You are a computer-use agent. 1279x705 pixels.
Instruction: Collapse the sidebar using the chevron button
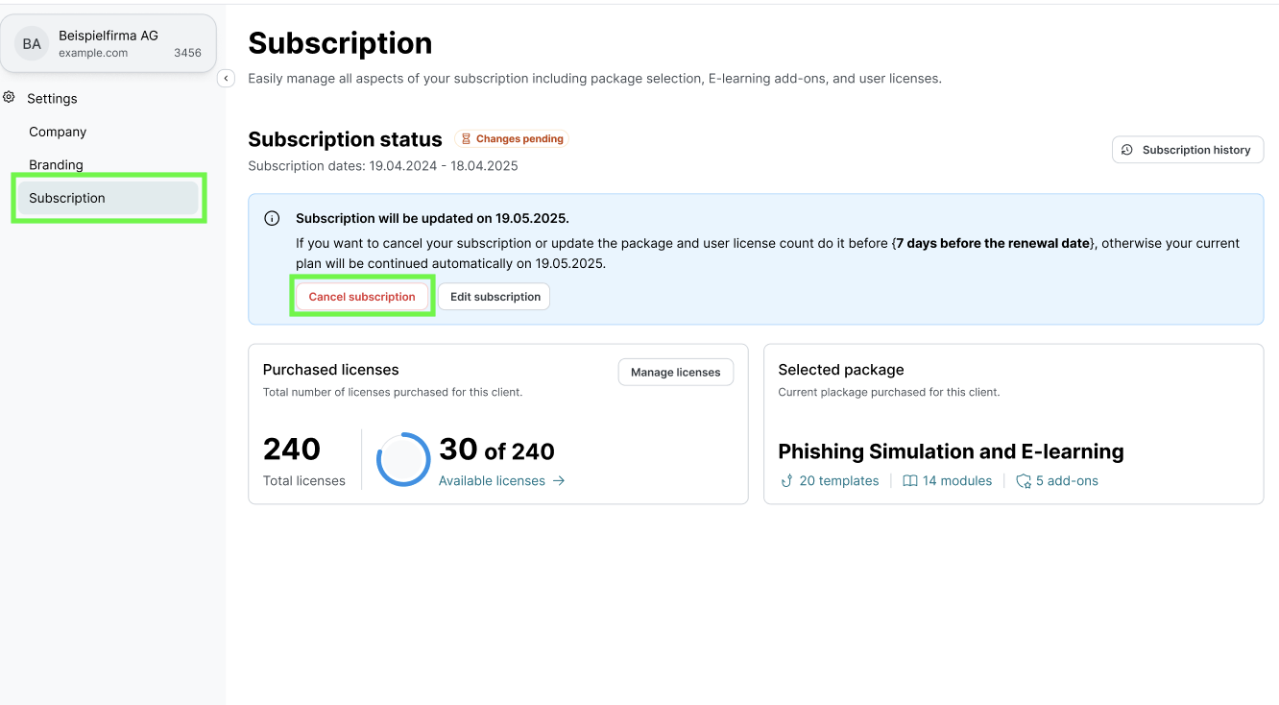pos(226,78)
